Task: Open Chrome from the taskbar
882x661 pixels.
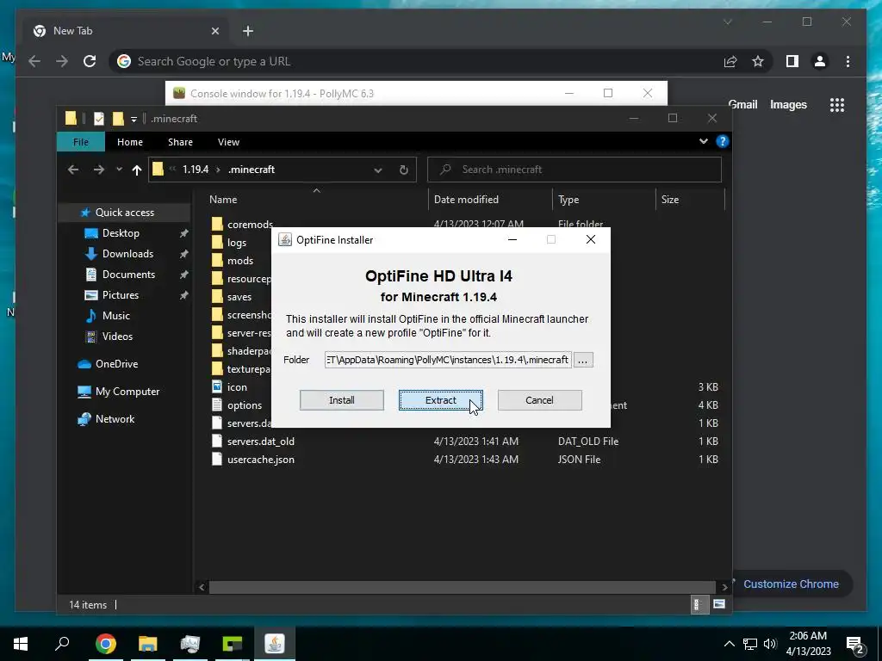Action: pos(106,644)
